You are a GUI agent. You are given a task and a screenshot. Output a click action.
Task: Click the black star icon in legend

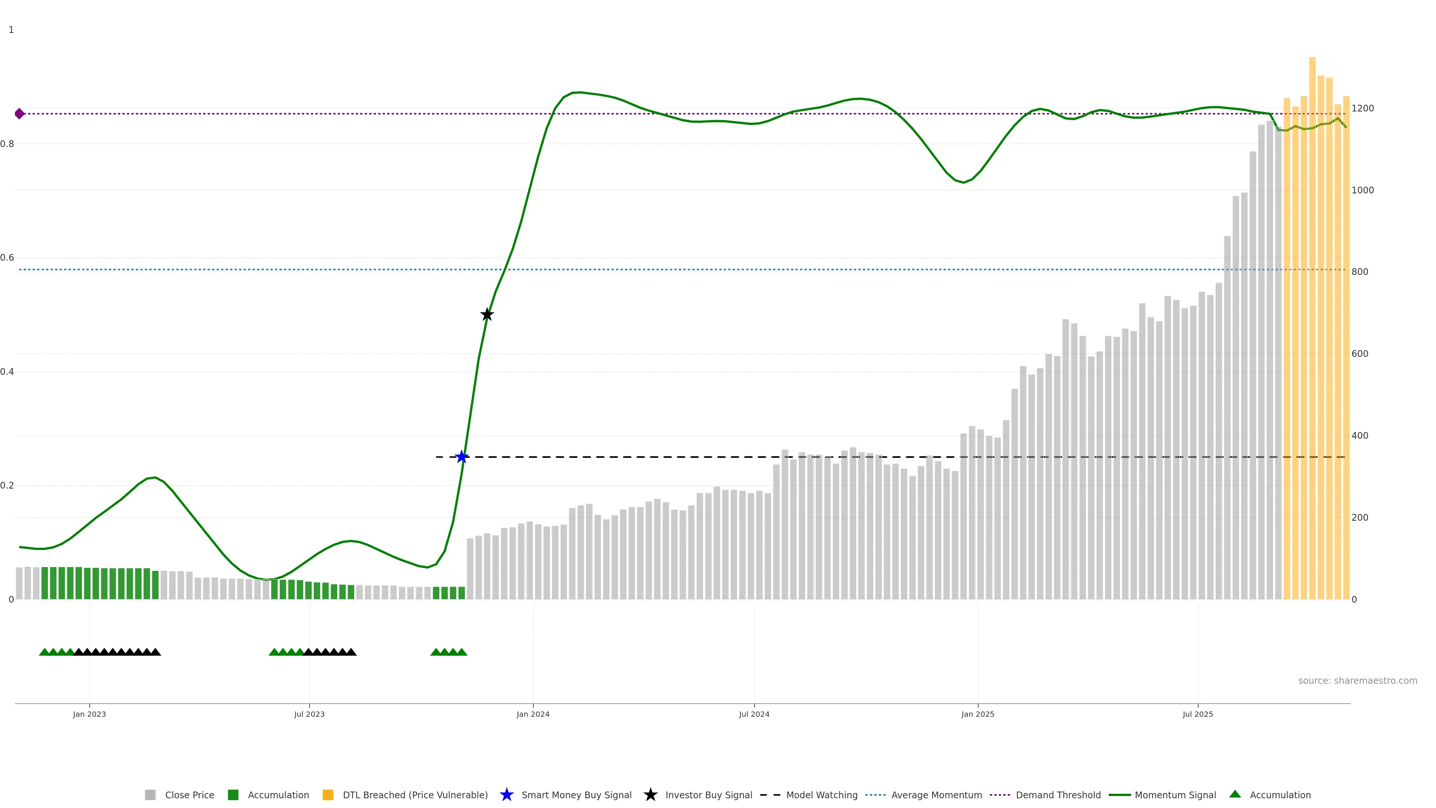[x=650, y=795]
